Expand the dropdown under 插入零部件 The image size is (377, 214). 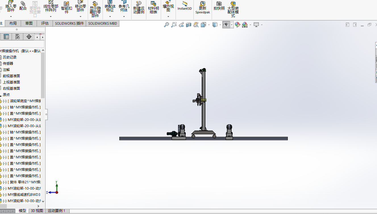point(11,16)
